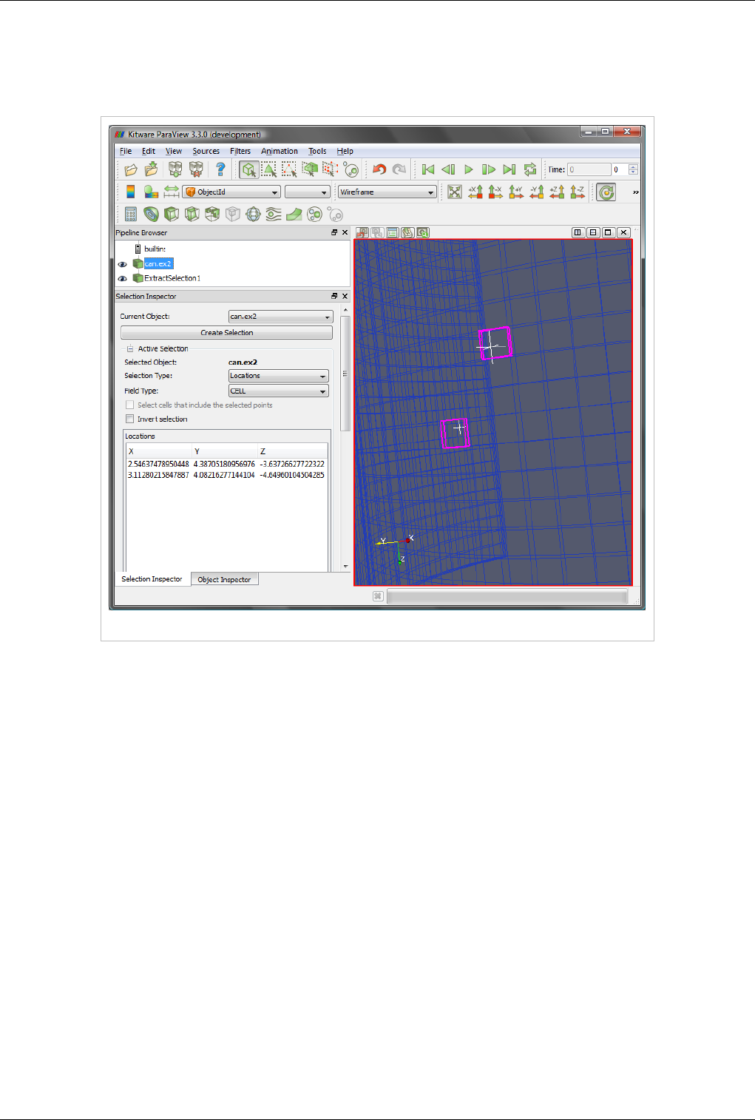This screenshot has width=755, height=1120.
Task: Step forward one frame
Action: (x=489, y=169)
